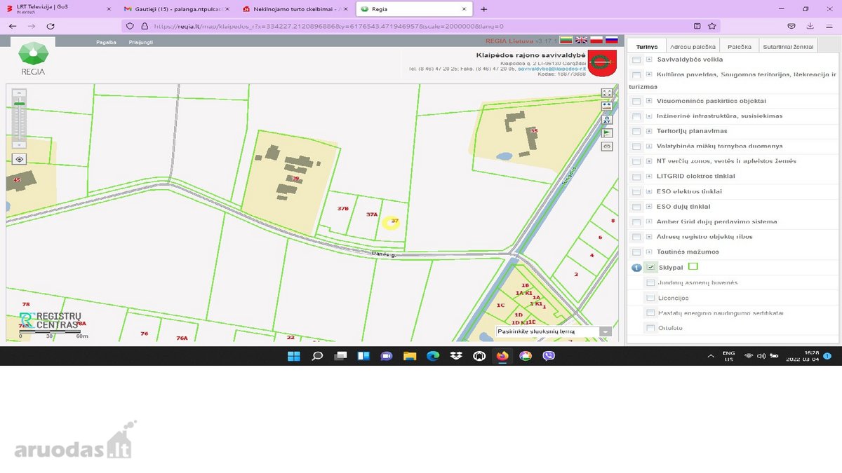This screenshot has height=473, width=842.
Task: Enable the Ortofoto layer checkbox
Action: click(x=651, y=328)
